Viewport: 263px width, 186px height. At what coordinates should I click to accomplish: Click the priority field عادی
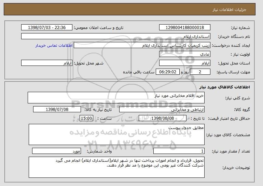click(185, 54)
